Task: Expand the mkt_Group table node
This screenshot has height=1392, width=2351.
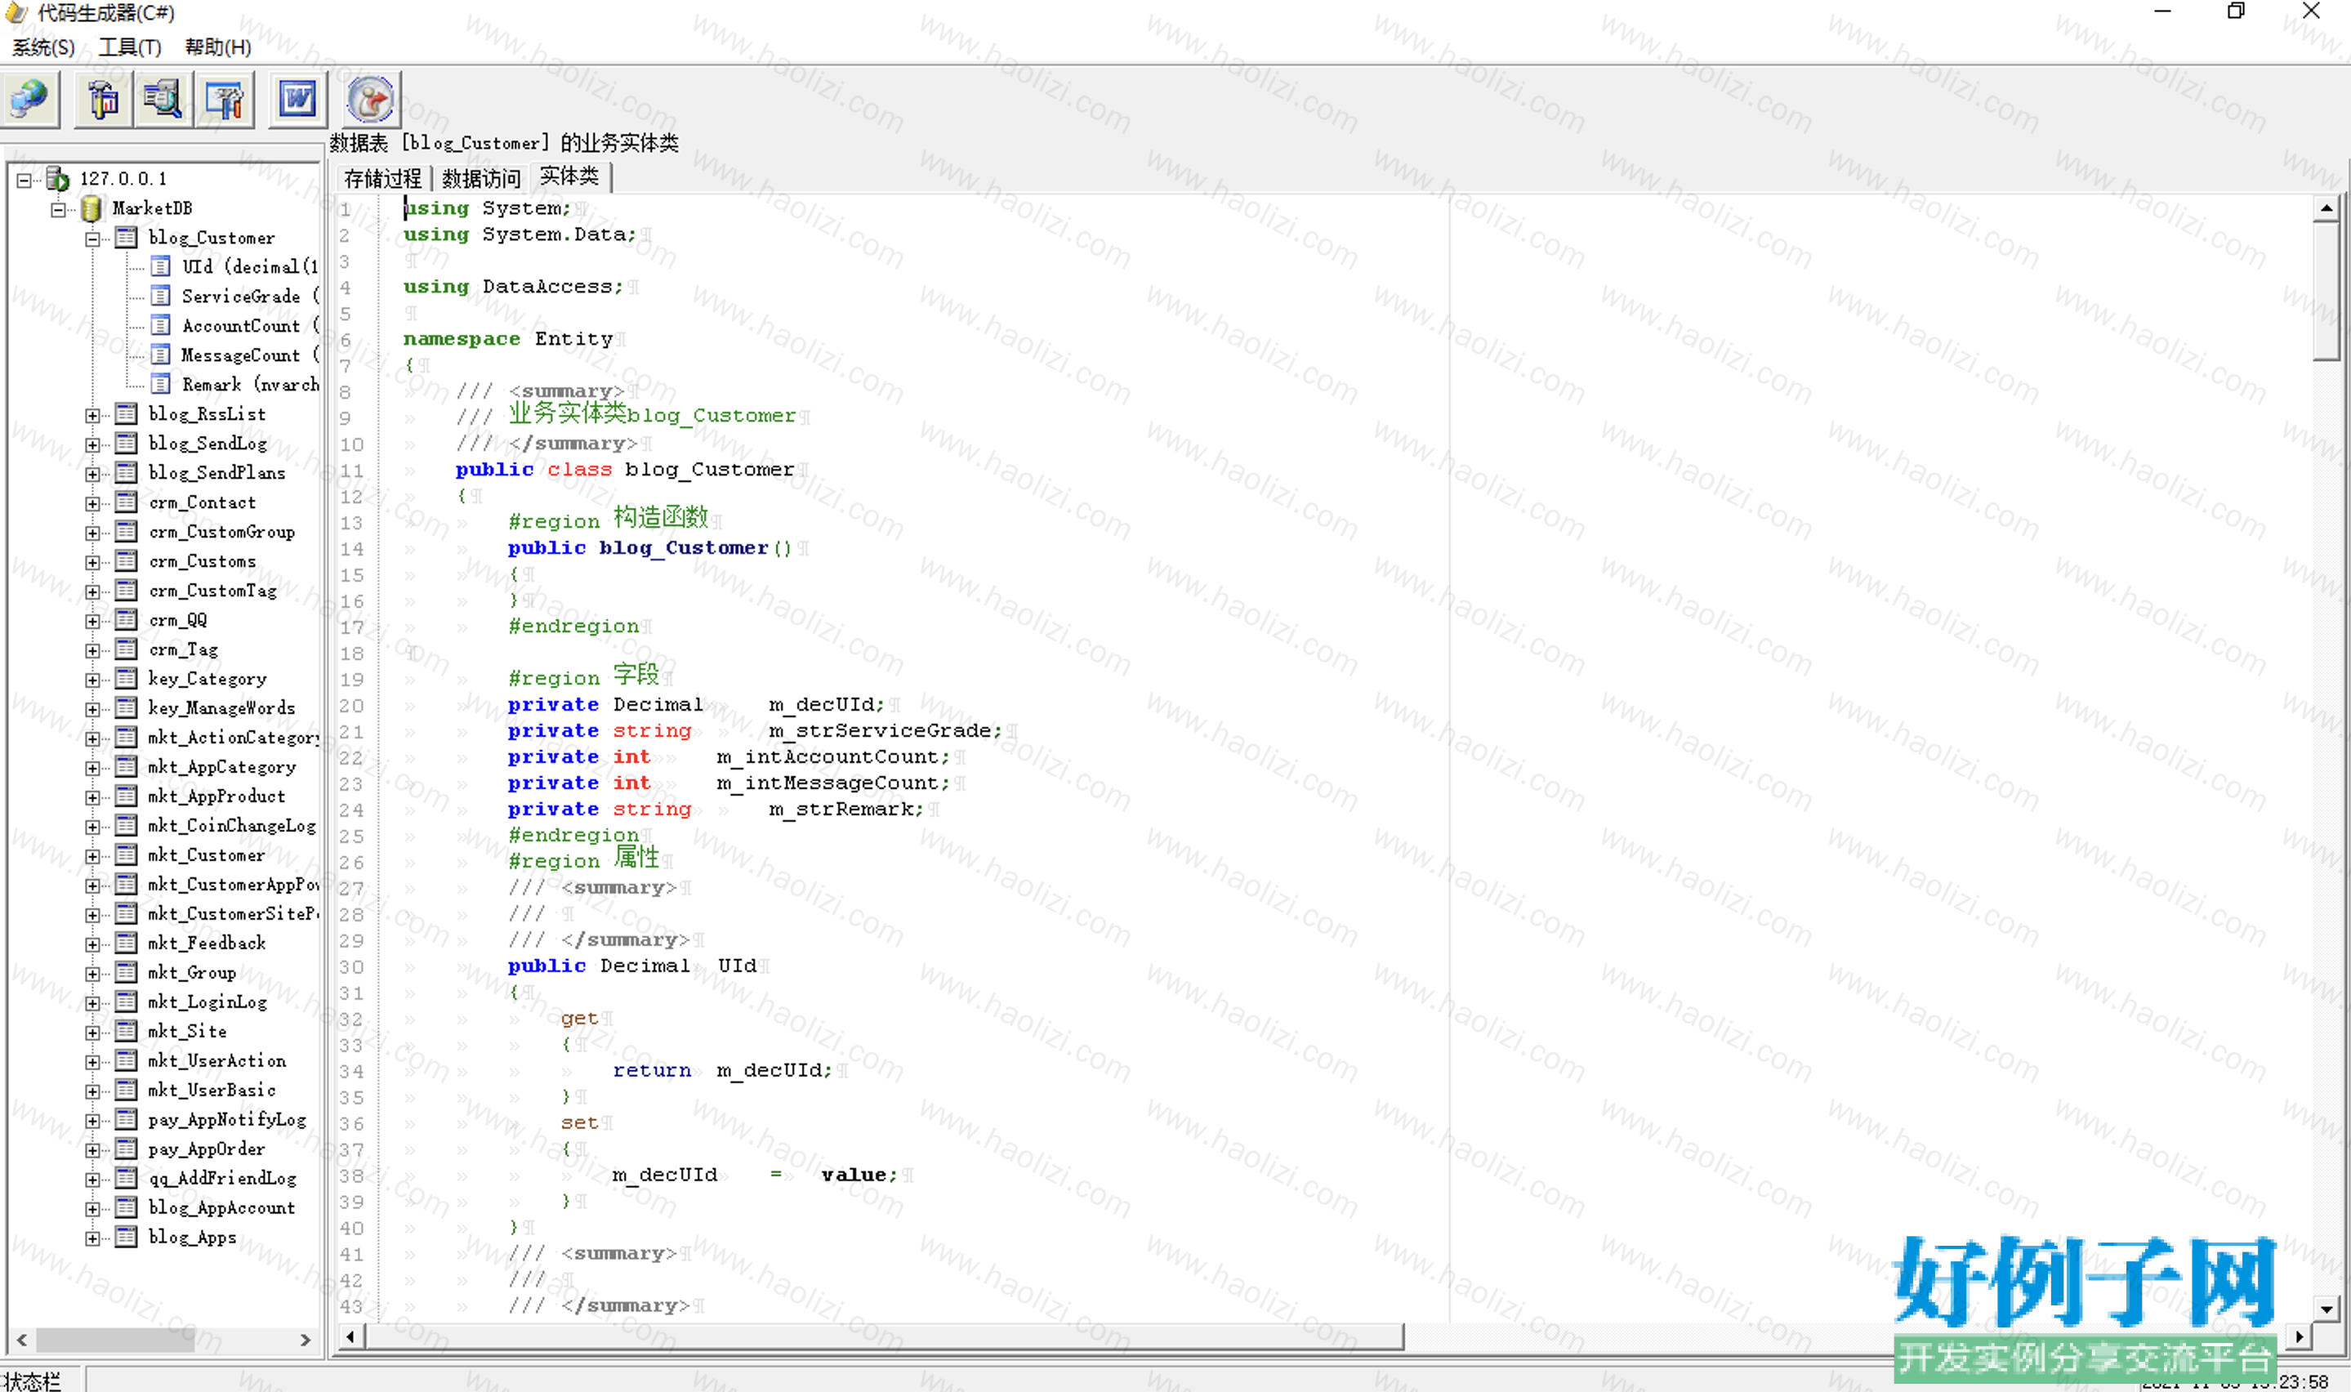Action: [x=92, y=974]
